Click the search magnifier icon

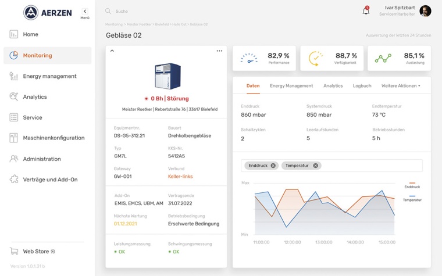coord(108,11)
